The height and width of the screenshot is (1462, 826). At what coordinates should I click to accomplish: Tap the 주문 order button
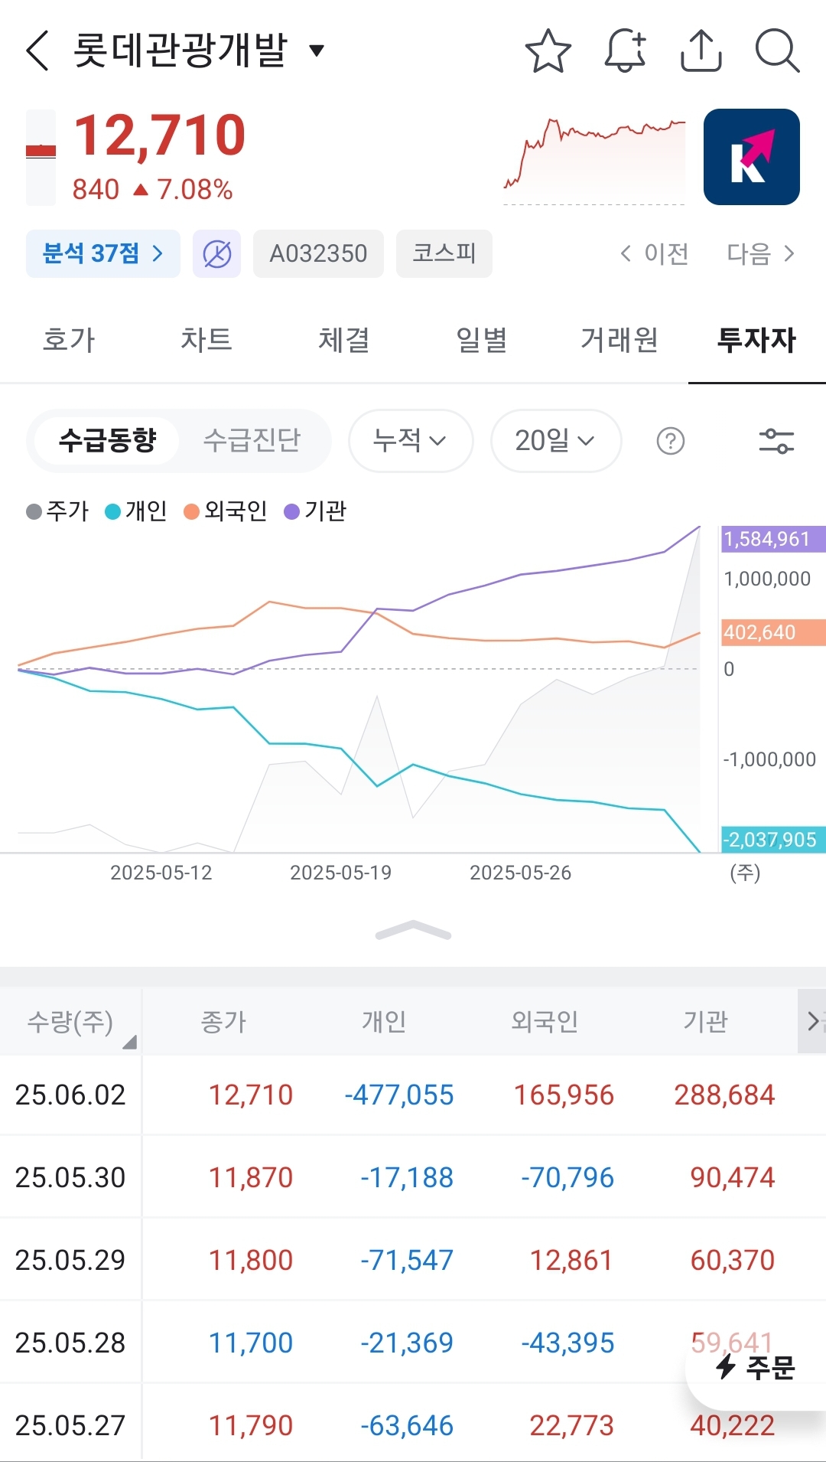click(x=756, y=1366)
